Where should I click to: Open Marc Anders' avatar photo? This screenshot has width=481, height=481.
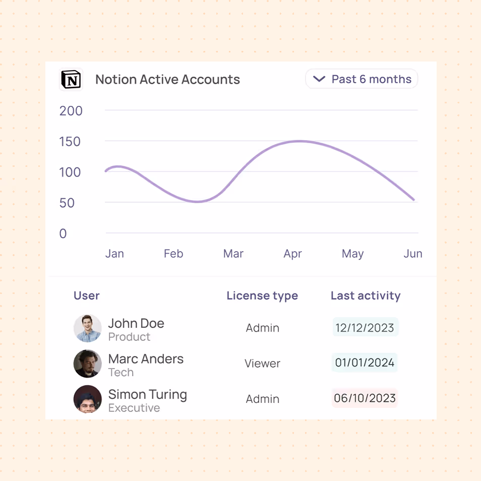(88, 364)
